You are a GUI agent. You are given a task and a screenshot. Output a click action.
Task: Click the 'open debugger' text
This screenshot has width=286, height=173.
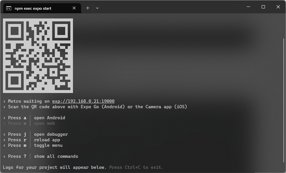(51, 134)
